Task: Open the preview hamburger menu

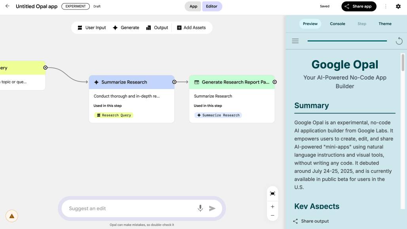Action: 295,40
